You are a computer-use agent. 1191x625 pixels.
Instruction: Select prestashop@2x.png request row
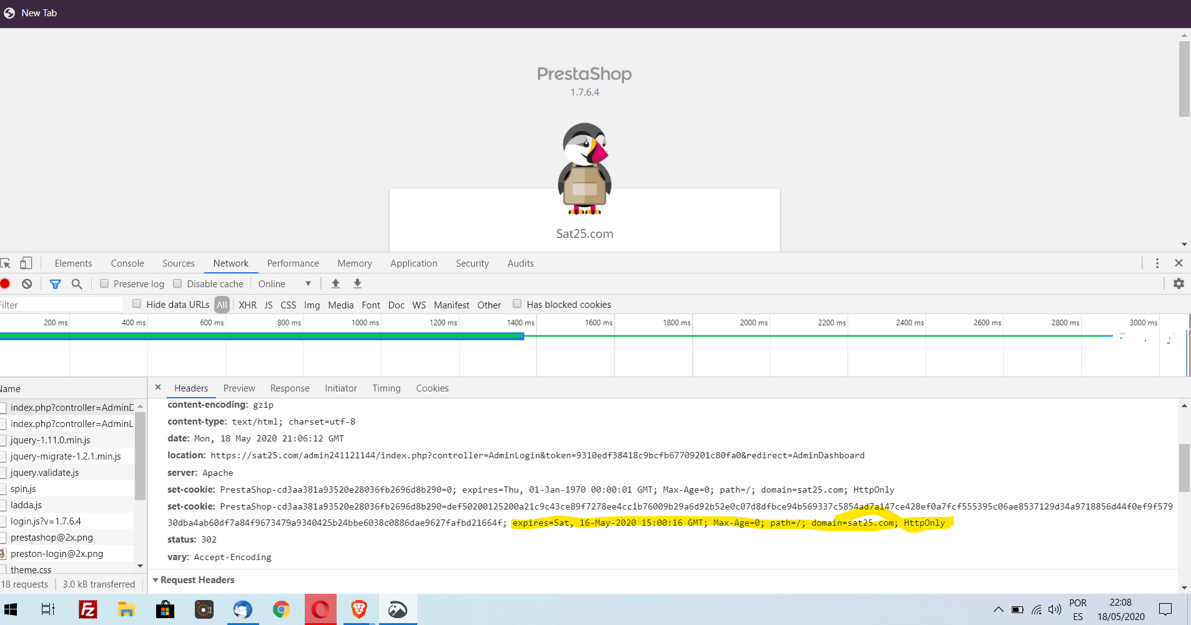[67, 538]
